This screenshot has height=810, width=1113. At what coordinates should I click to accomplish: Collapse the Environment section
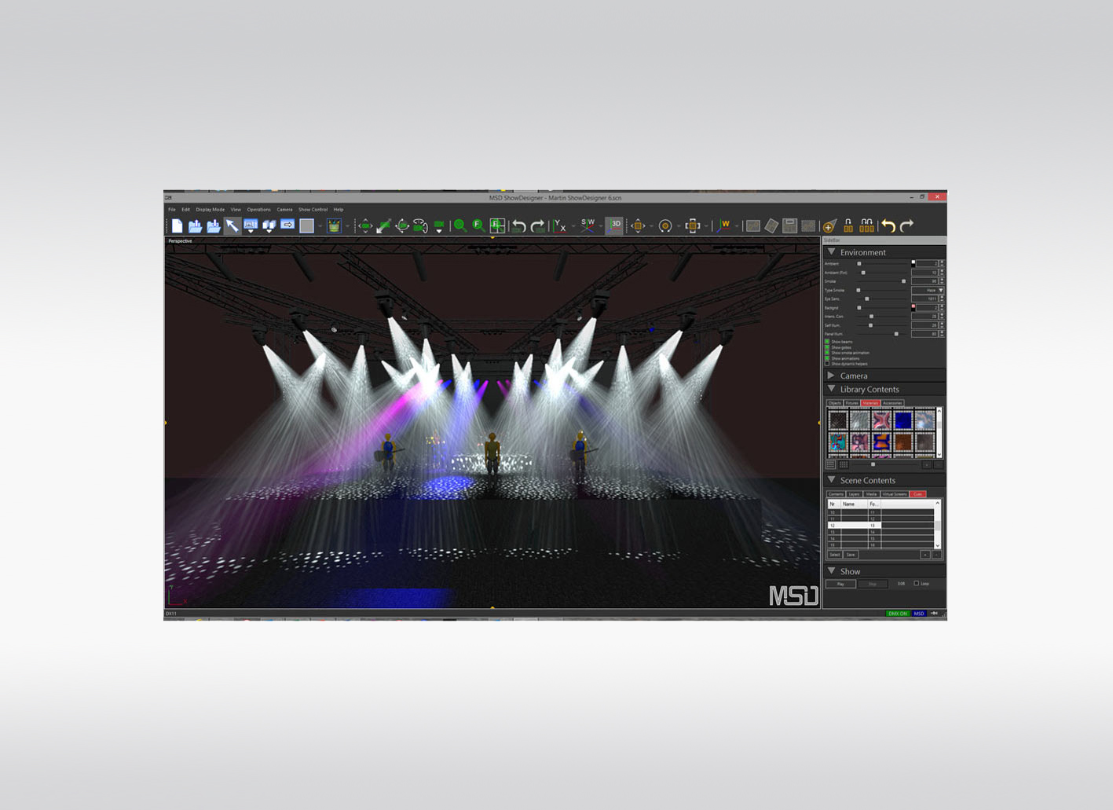click(832, 251)
